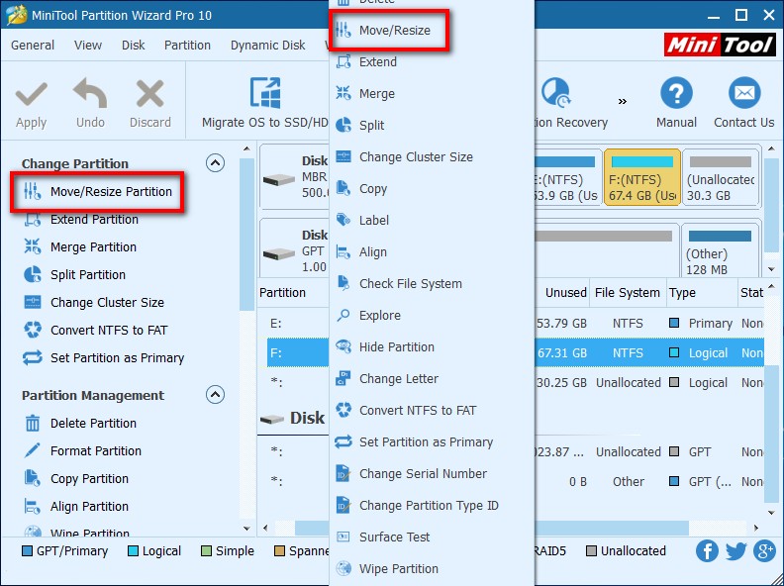Collapse the Change Partition section

(215, 163)
